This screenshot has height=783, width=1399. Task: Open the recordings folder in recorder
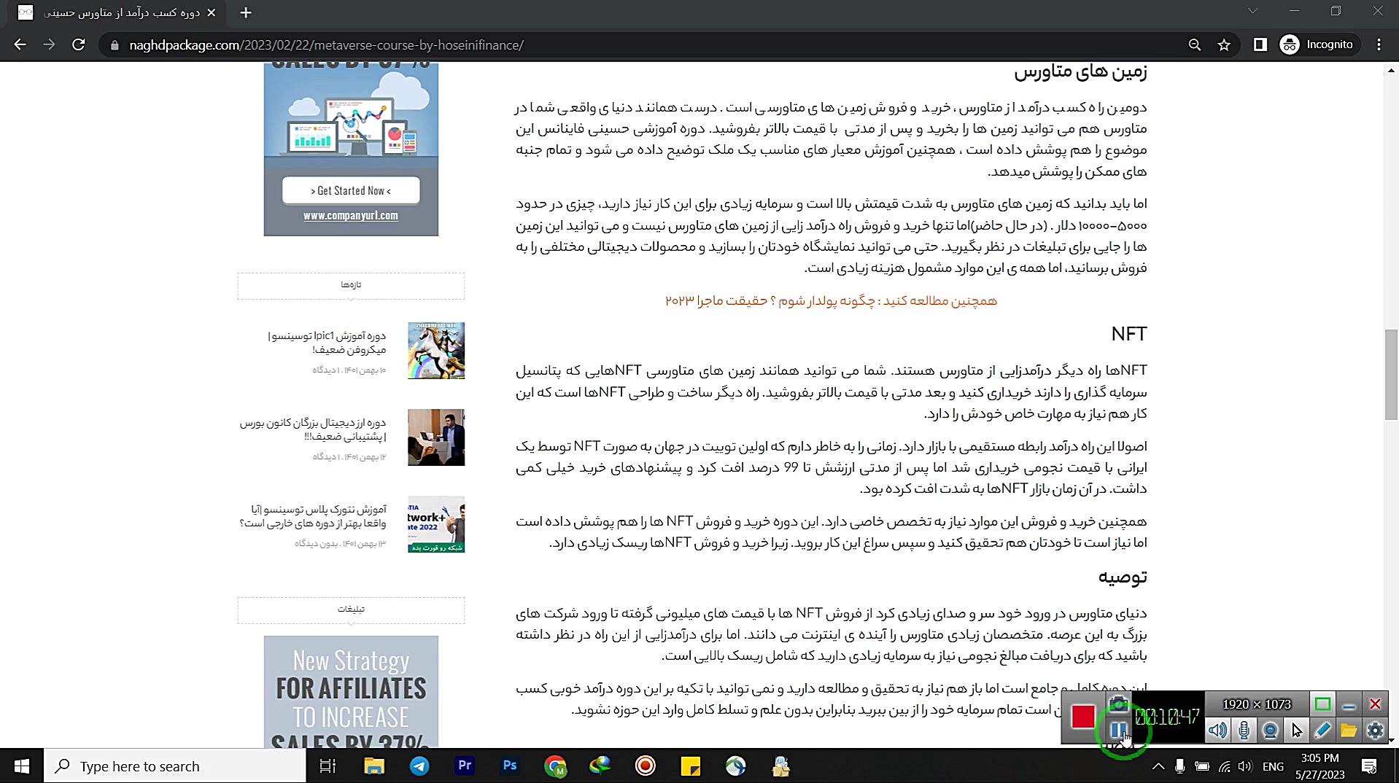[1349, 730]
